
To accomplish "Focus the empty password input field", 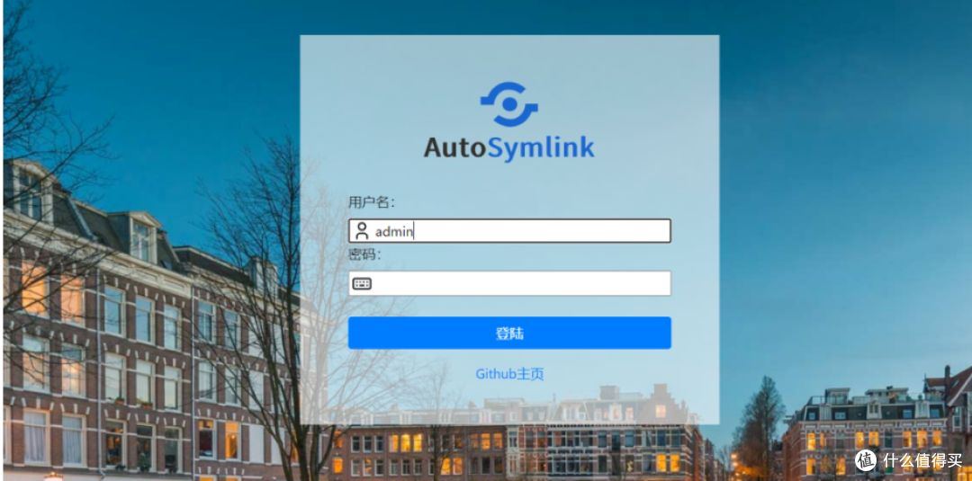I will coord(509,283).
